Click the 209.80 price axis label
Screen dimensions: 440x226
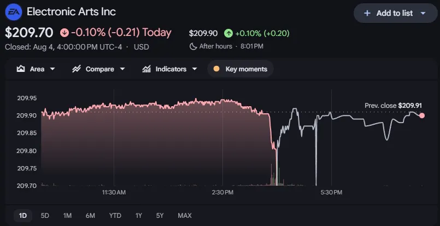[27, 151]
